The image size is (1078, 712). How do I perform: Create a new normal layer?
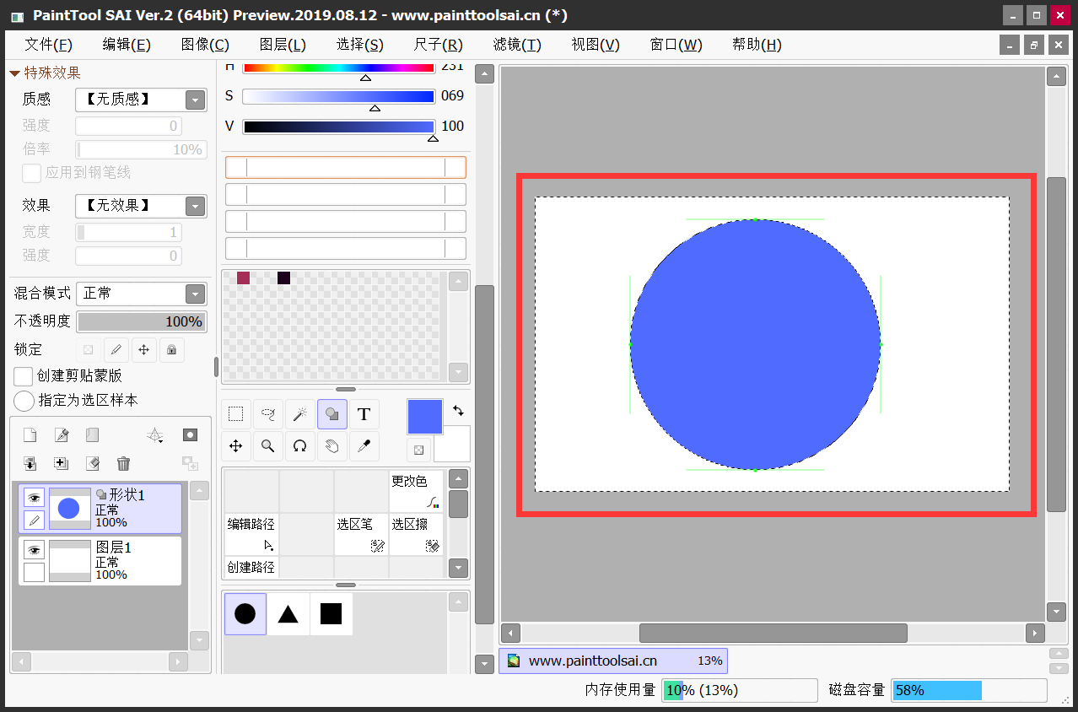[30, 435]
